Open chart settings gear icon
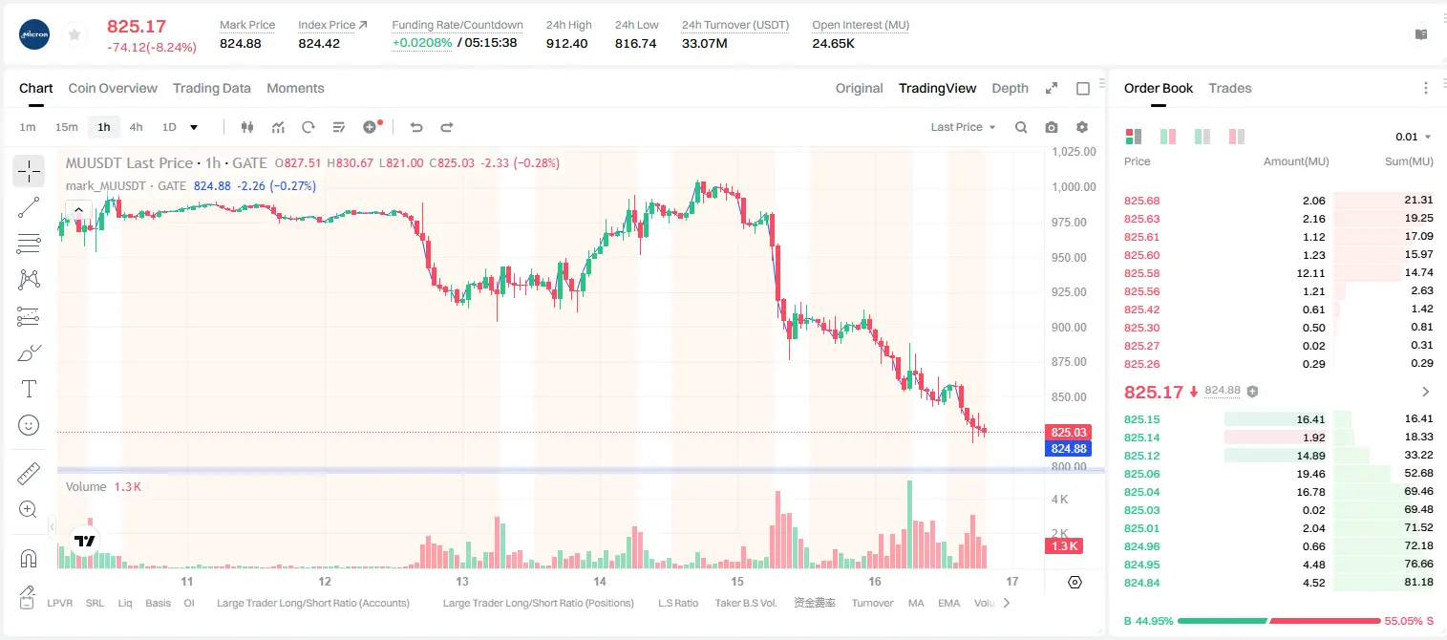1447x640 pixels. (1082, 127)
